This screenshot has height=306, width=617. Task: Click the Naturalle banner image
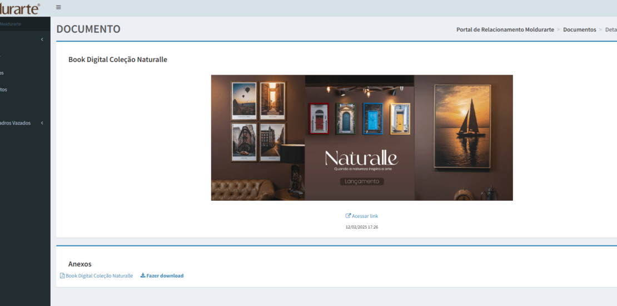click(x=362, y=137)
